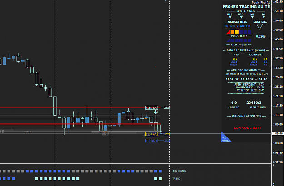Click the H4 breakout arrow in S/R Breakouts
Screen dimensions: 284x186
point(252,79)
